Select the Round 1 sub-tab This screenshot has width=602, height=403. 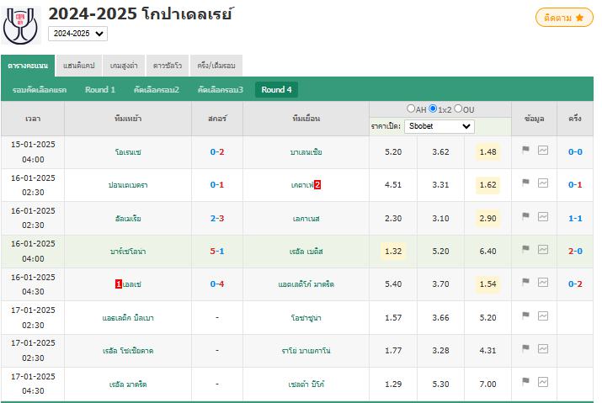pyautogui.click(x=100, y=90)
